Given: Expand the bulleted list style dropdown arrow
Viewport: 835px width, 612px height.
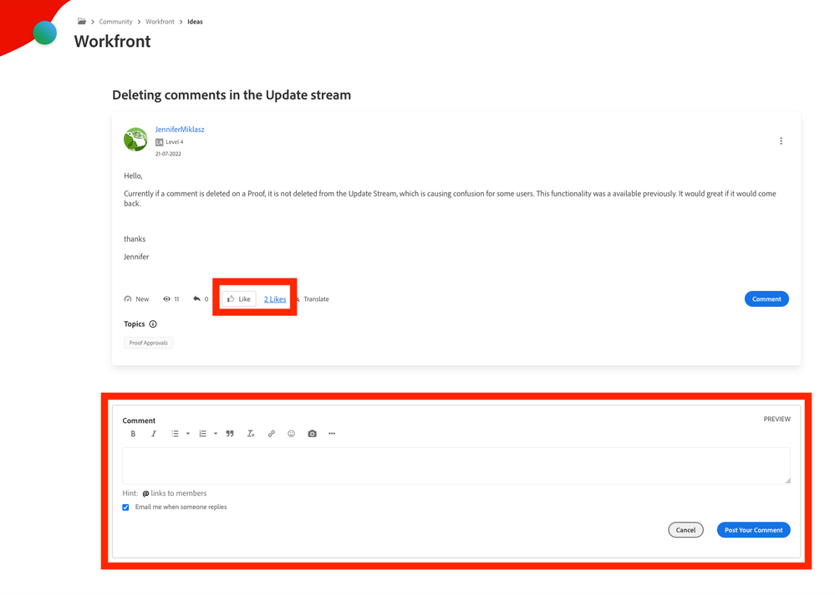Looking at the screenshot, I should 188,434.
